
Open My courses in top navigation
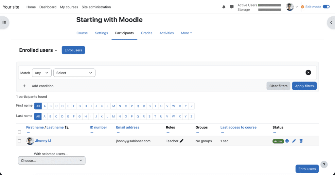click(x=69, y=7)
